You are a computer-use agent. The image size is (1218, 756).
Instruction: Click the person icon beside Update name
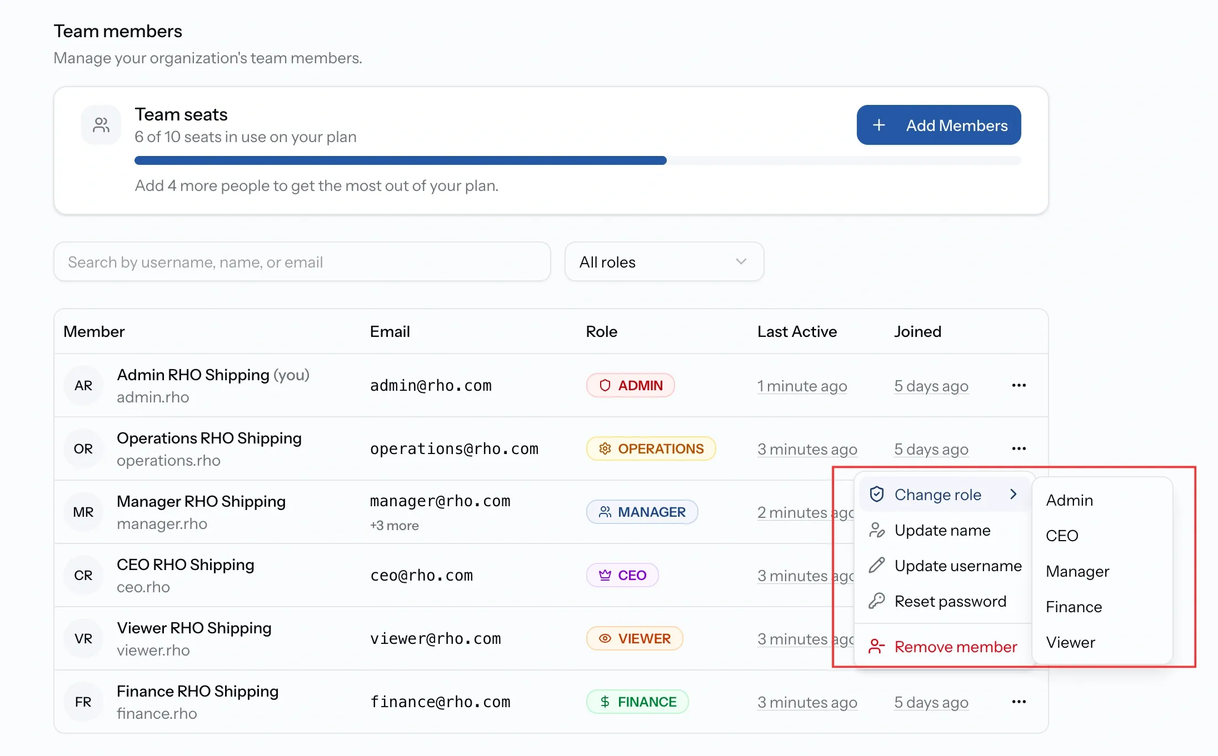click(877, 530)
